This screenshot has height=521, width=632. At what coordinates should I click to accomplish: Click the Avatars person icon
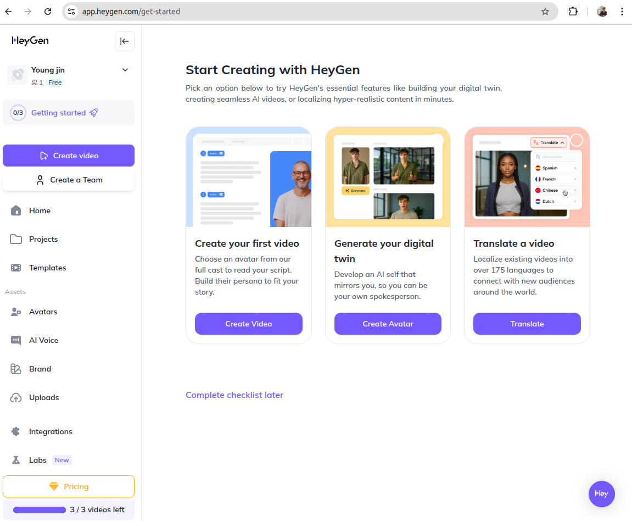pos(16,312)
